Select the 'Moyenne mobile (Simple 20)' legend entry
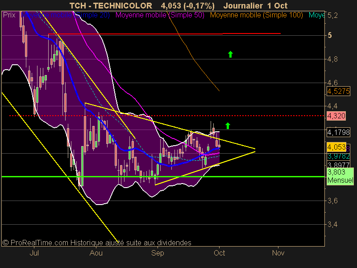The height and width of the screenshot is (268, 357). [x=66, y=15]
